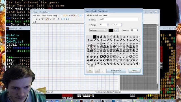
Task: Click the Grab glyphs! button
Action: pyautogui.click(x=116, y=71)
